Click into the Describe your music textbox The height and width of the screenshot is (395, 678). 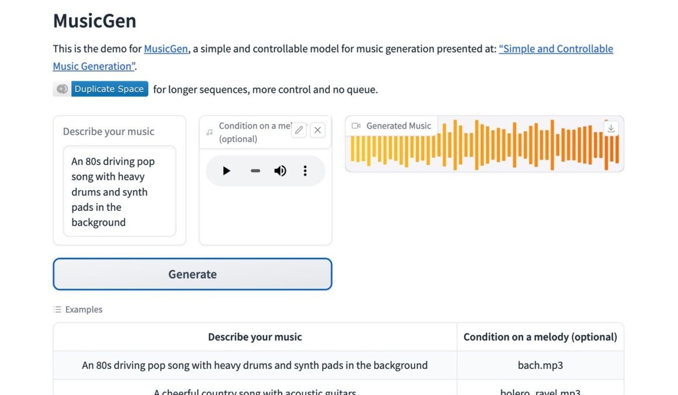(x=119, y=191)
